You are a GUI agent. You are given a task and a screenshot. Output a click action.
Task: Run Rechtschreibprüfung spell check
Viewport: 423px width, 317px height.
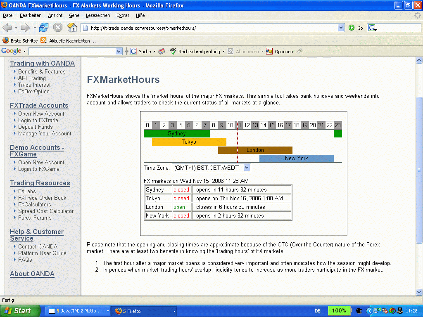tap(195, 52)
